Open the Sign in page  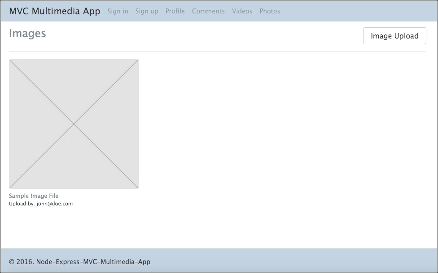118,11
